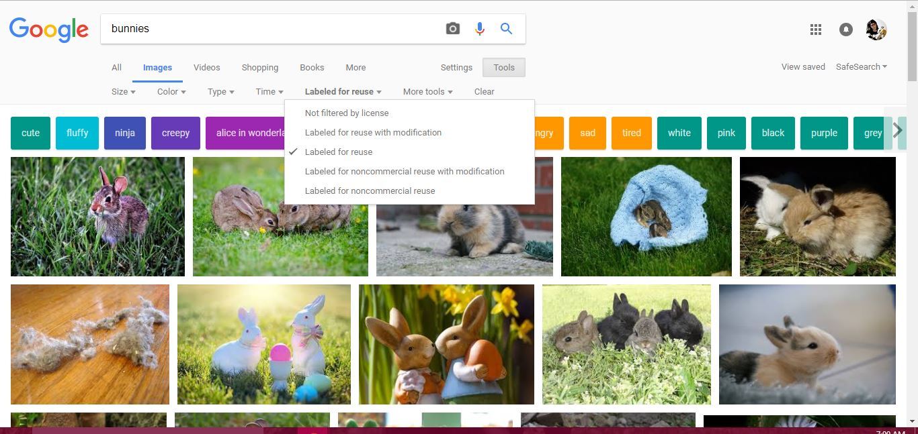
Task: Open the wild rabbit in grass image
Action: click(97, 217)
